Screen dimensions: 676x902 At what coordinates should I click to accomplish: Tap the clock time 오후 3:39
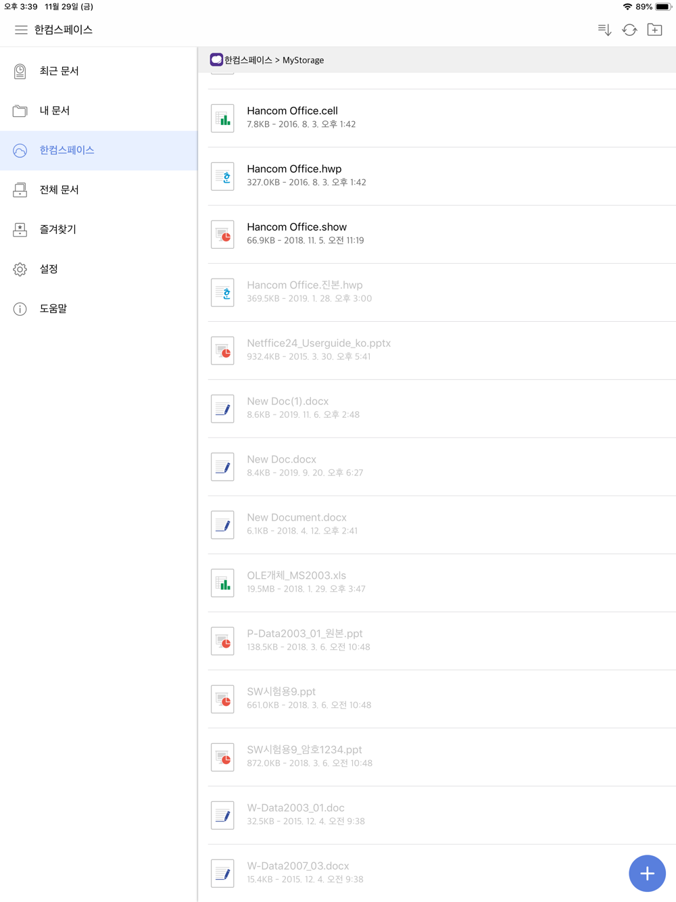21,7
